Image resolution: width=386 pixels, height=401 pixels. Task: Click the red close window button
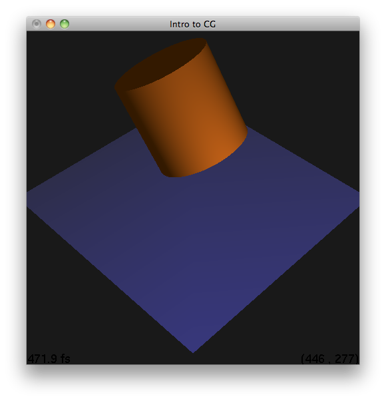coord(37,24)
